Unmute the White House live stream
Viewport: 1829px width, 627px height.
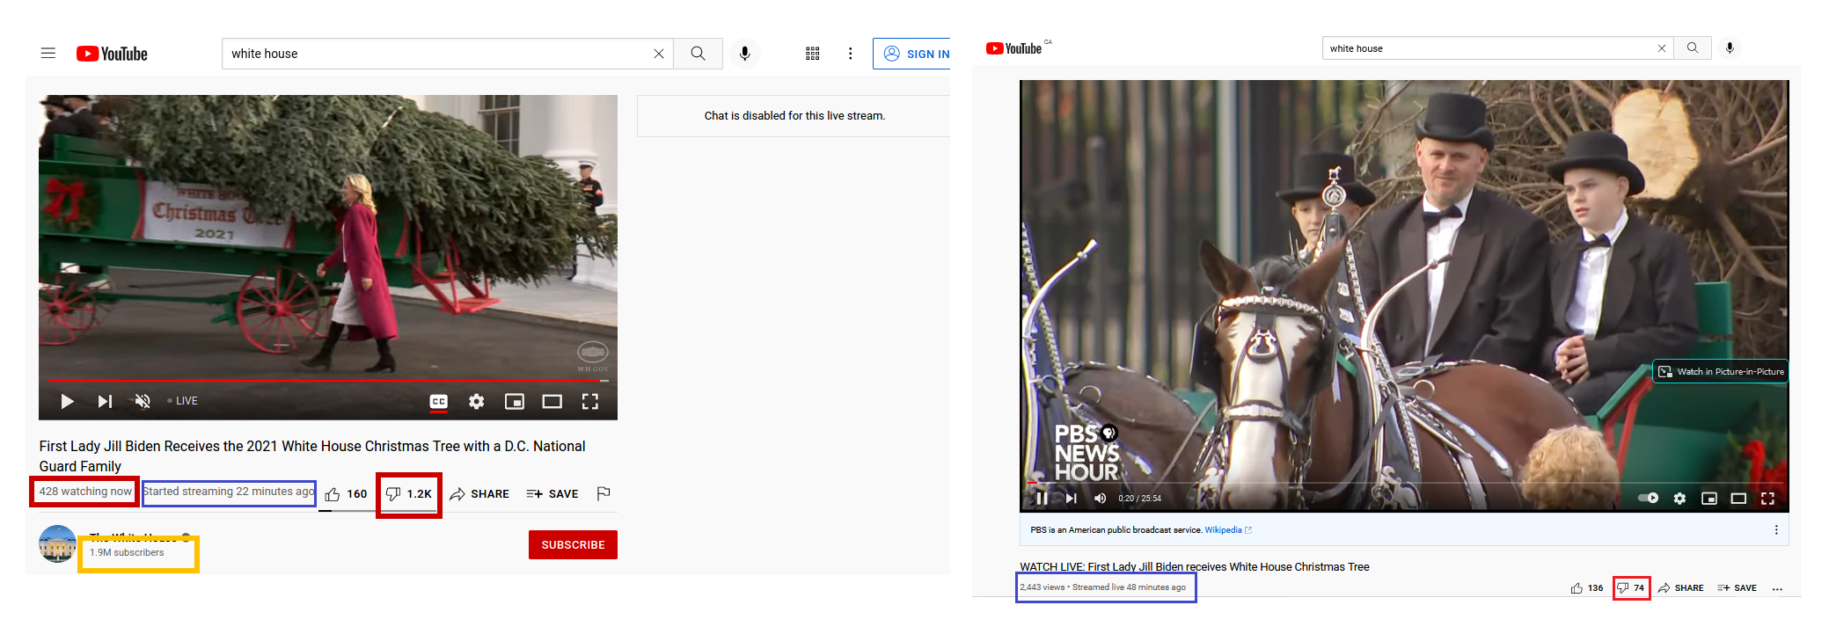click(143, 402)
